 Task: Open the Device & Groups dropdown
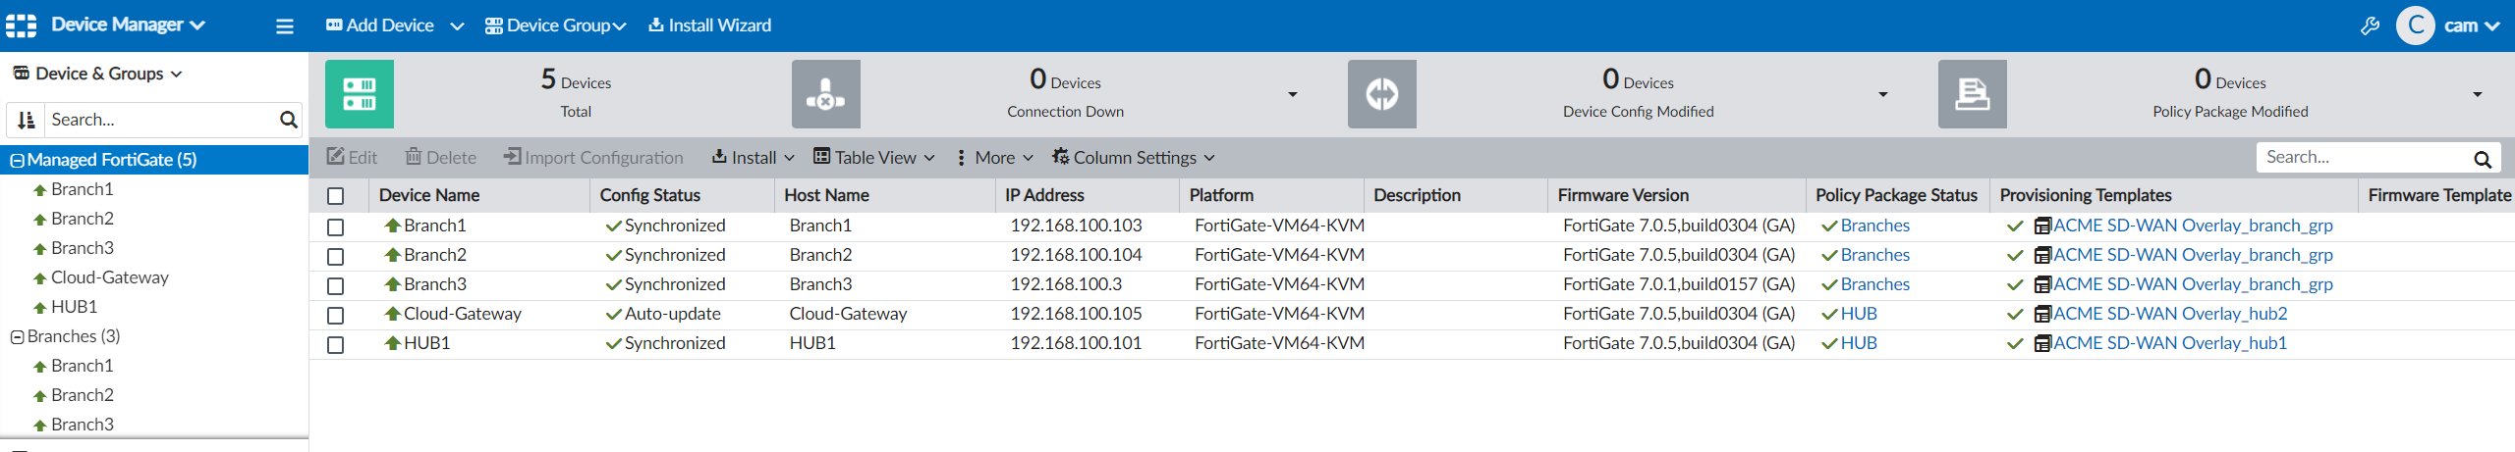tap(98, 74)
